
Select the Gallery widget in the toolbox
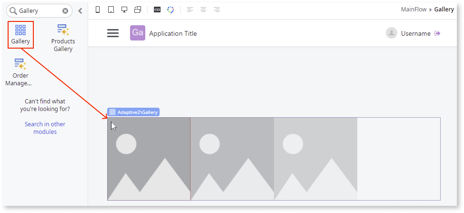(x=20, y=35)
